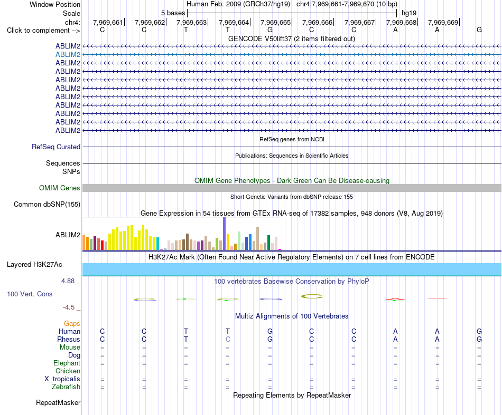The height and width of the screenshot is (415, 502).
Task: Click the GTEx 'Gene Expression in 54 tissues' title
Action: (x=292, y=214)
